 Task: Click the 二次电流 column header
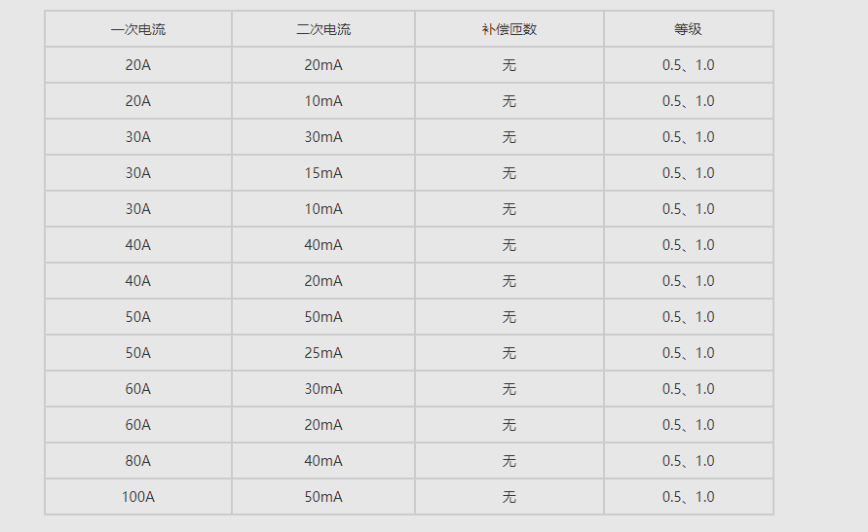pyautogui.click(x=323, y=29)
